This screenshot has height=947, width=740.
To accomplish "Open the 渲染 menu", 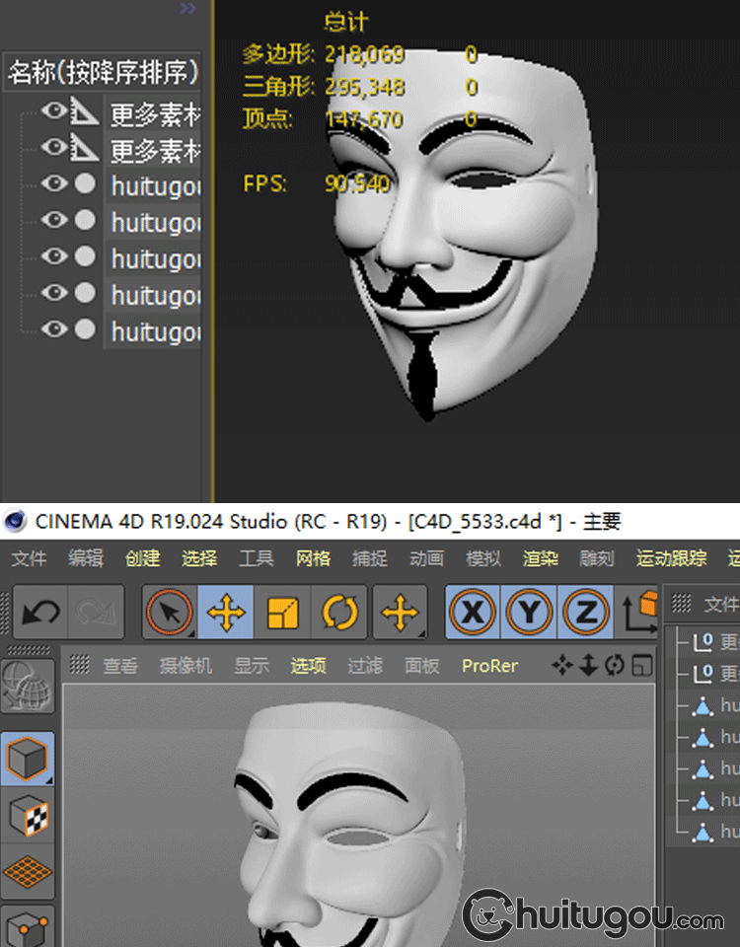I will click(540, 558).
